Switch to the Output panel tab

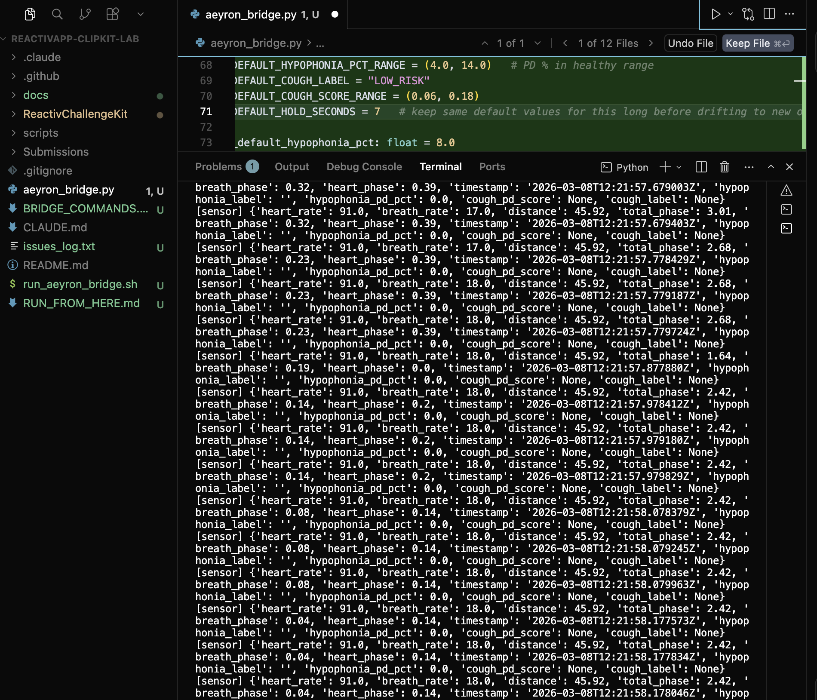tap(292, 166)
